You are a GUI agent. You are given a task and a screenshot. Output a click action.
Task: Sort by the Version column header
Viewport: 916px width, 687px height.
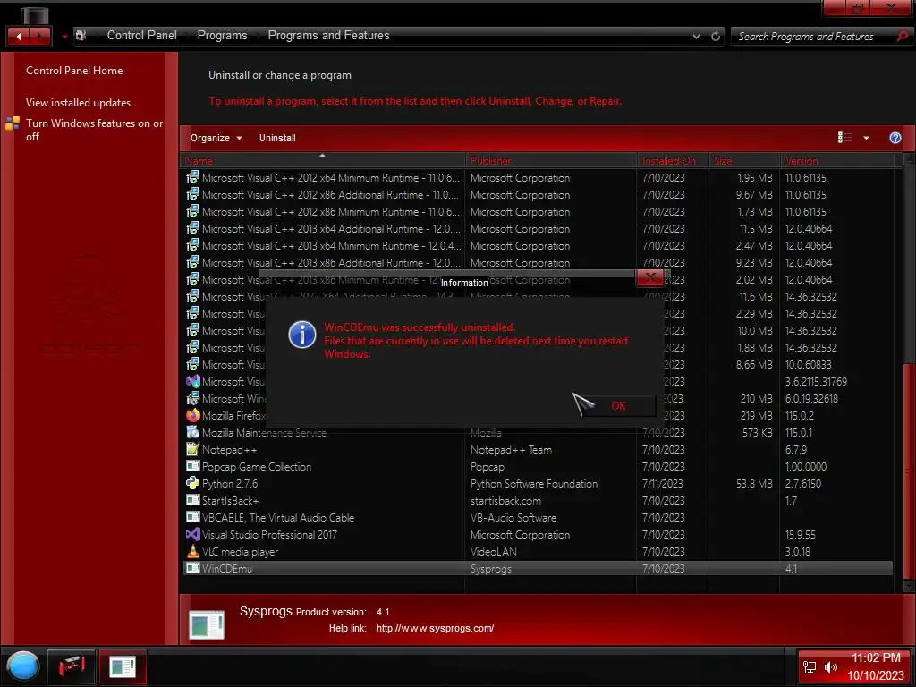point(837,161)
